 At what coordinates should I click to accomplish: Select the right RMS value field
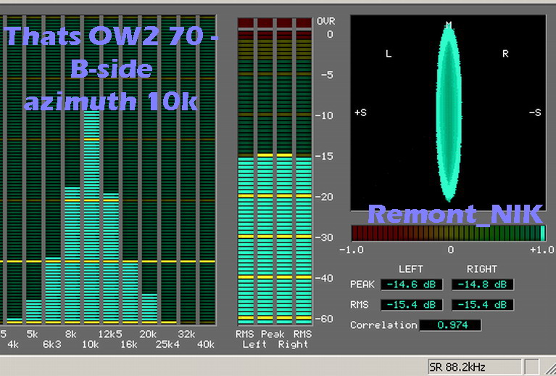(482, 305)
